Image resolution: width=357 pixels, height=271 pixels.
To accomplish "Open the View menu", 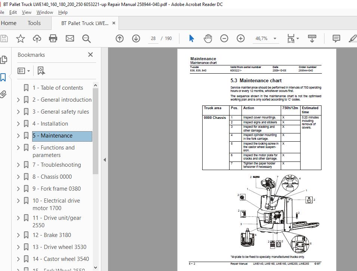I will tap(27, 12).
